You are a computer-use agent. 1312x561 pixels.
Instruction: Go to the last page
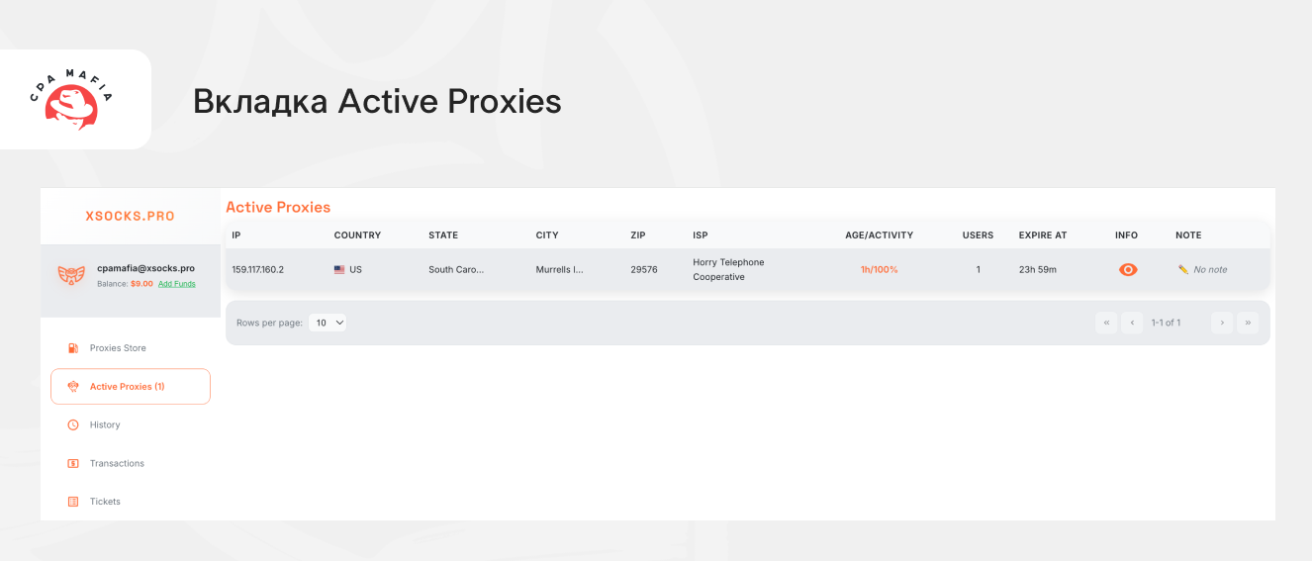[1248, 323]
